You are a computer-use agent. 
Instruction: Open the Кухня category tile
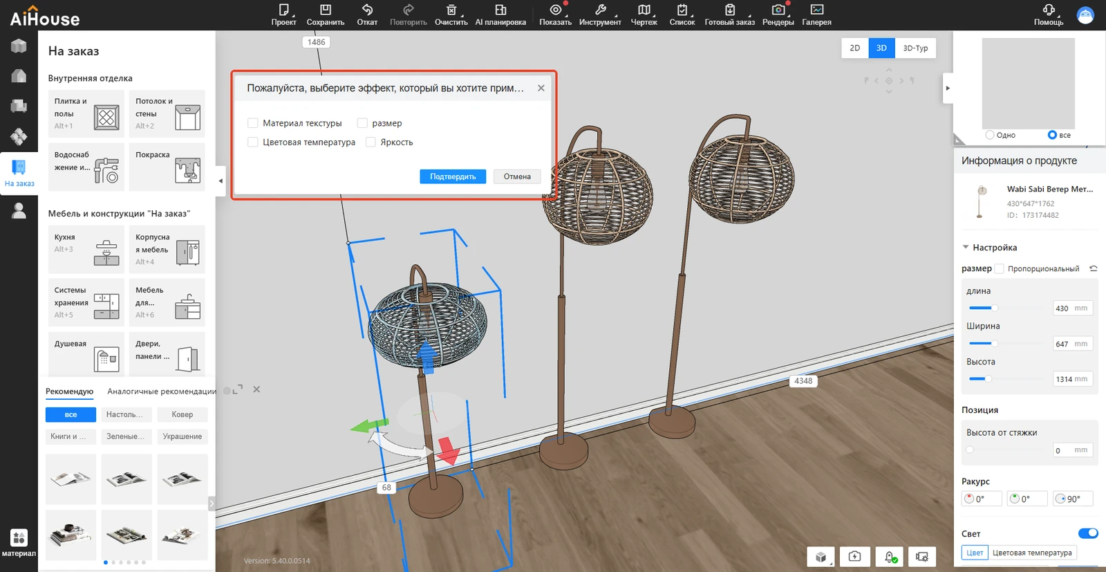tap(86, 250)
